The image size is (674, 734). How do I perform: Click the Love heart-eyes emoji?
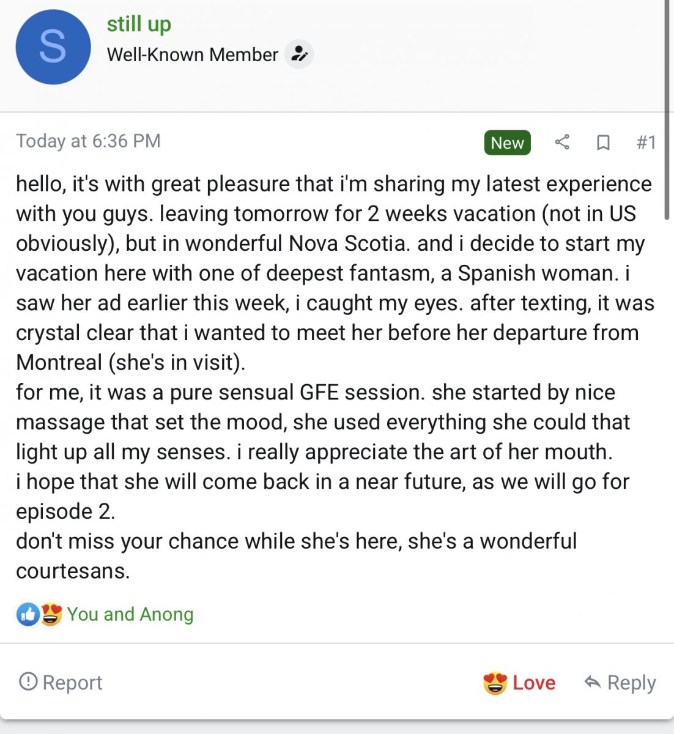pyautogui.click(x=495, y=683)
